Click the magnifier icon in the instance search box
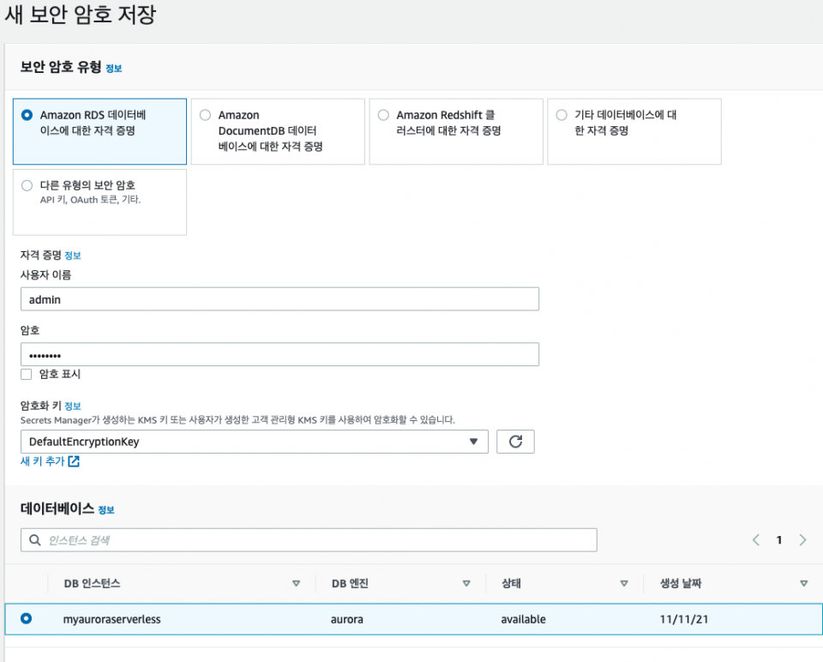The height and width of the screenshot is (662, 823). 34,539
